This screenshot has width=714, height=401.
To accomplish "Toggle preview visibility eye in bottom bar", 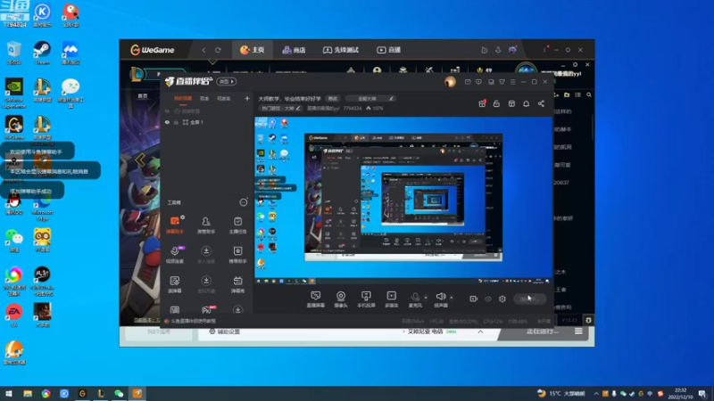I will tap(488, 299).
